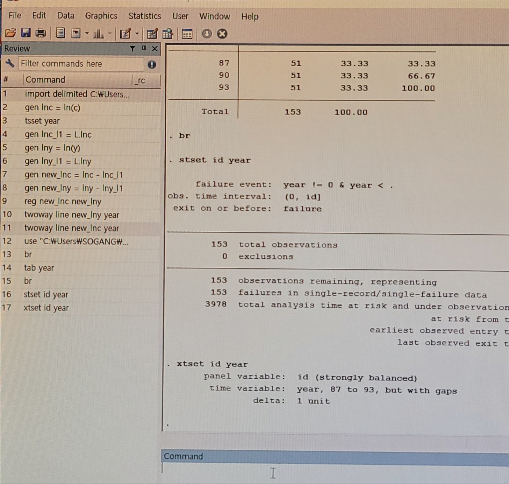Click the Save toolbar icon
This screenshot has width=509, height=484.
pyautogui.click(x=26, y=33)
